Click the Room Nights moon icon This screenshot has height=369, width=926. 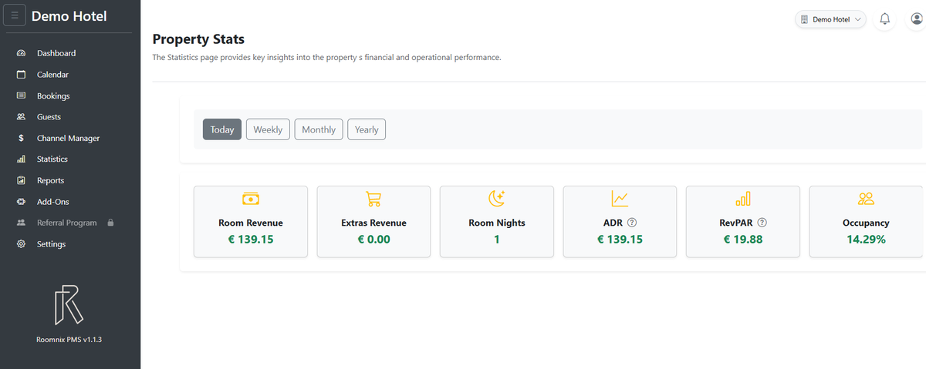tap(497, 199)
